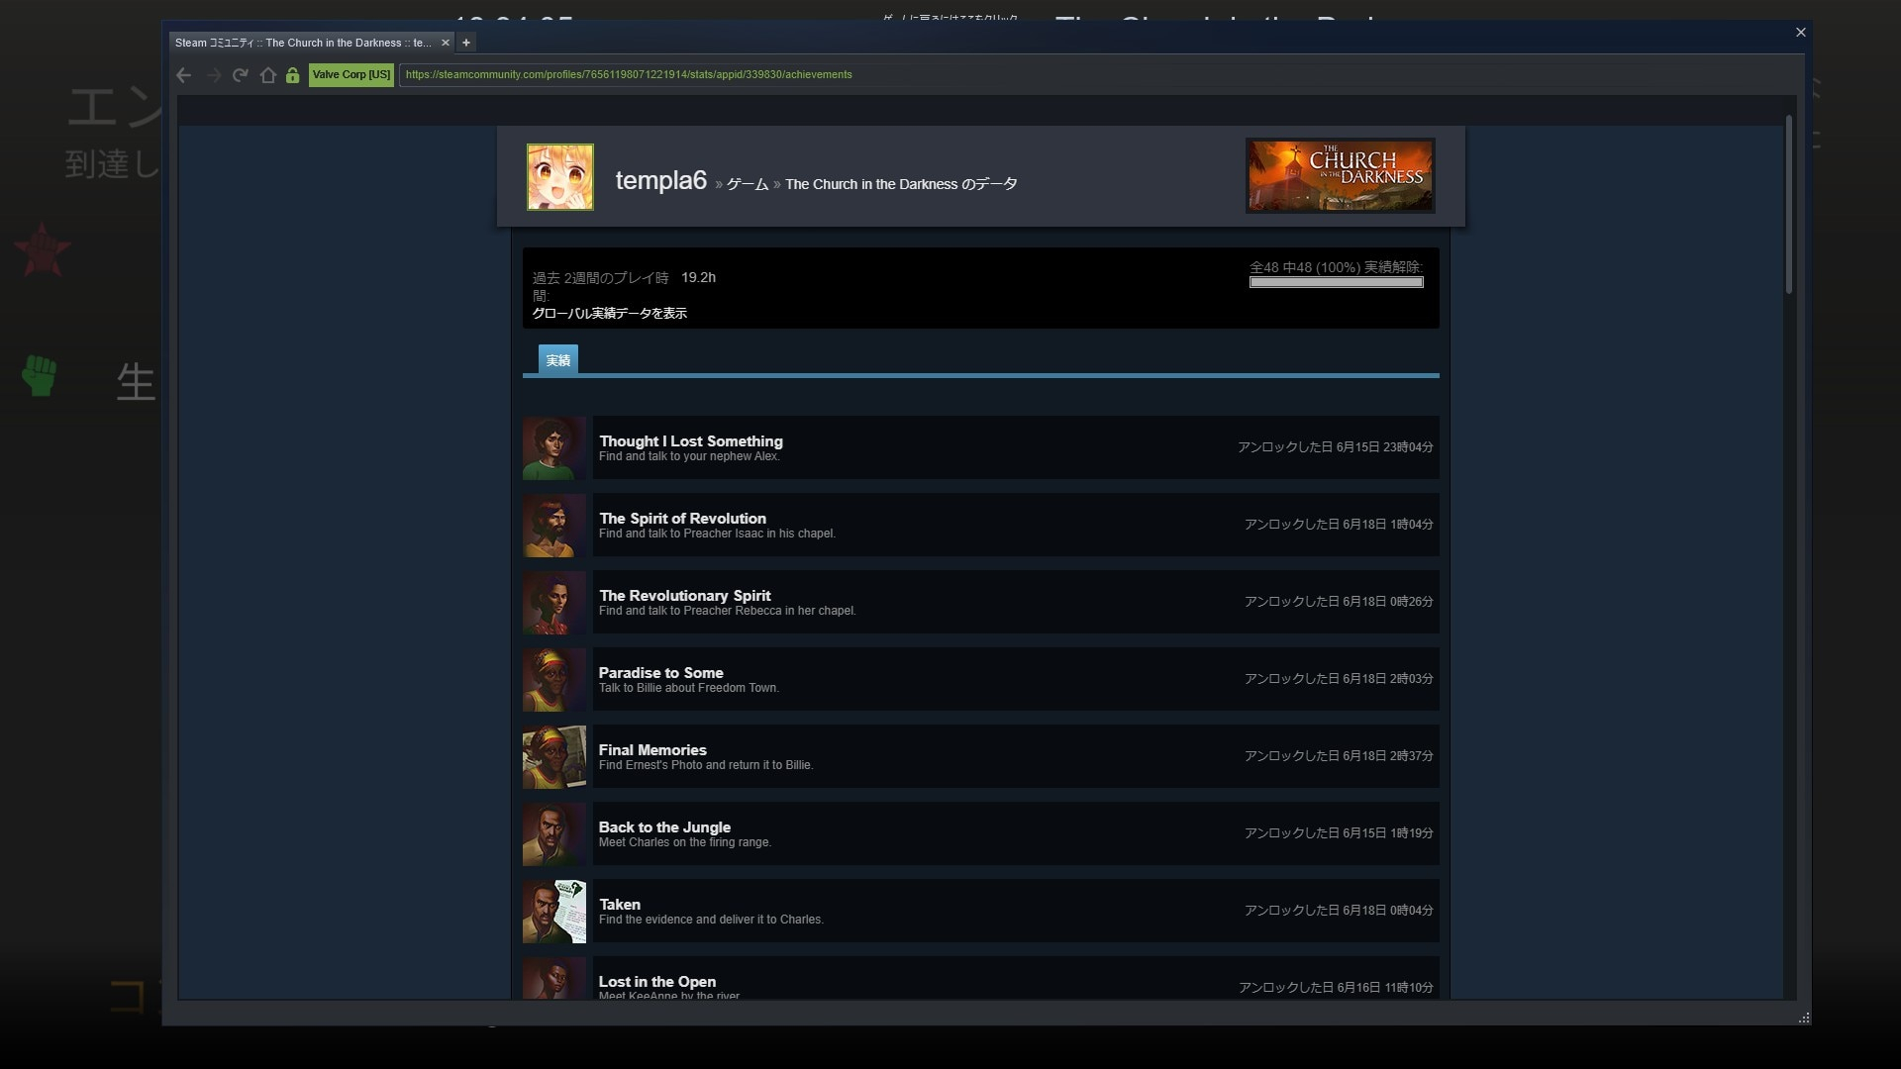Open the ゲーム breadcrumb link
1901x1069 pixels.
tap(748, 184)
